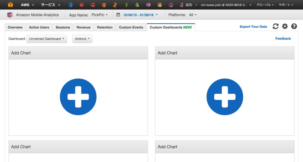
Task: Click the bottom-right Add Chart header
Action: click(x=225, y=147)
